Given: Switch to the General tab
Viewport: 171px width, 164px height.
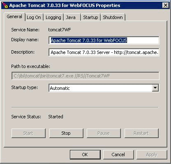Looking at the screenshot, I should [14, 16].
